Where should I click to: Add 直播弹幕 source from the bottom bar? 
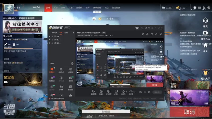click(94, 92)
